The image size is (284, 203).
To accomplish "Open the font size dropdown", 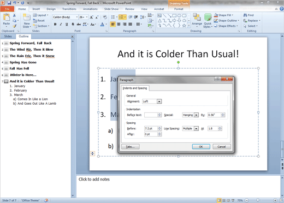I will (87, 17).
